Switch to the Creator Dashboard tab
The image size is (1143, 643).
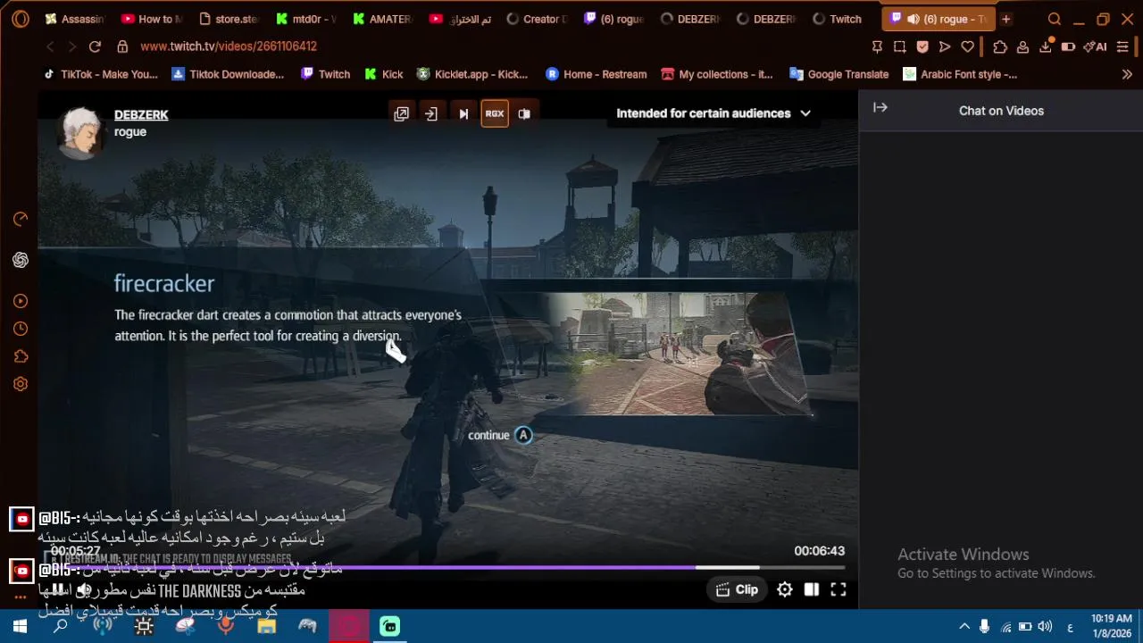pos(537,19)
